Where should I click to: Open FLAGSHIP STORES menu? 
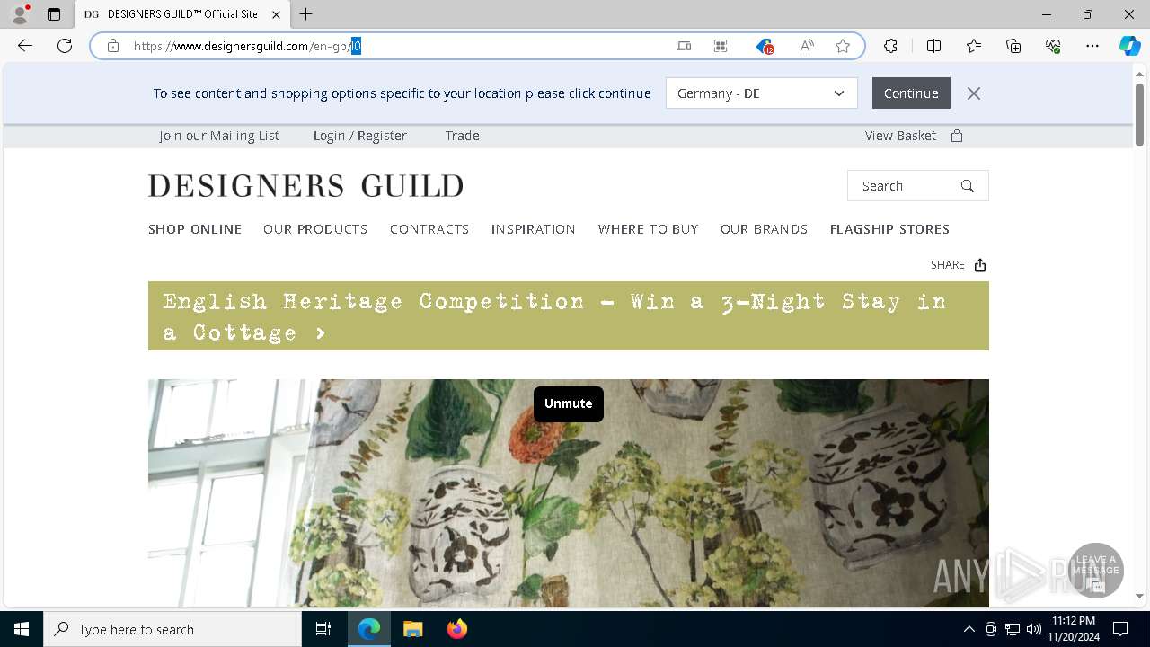[889, 229]
